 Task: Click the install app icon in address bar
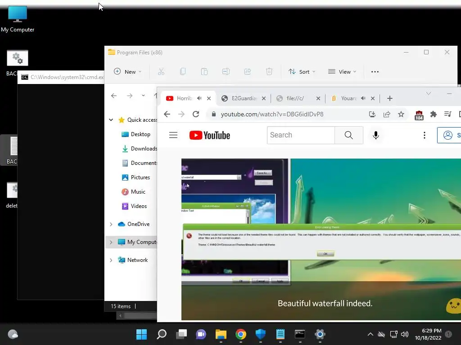click(x=372, y=114)
